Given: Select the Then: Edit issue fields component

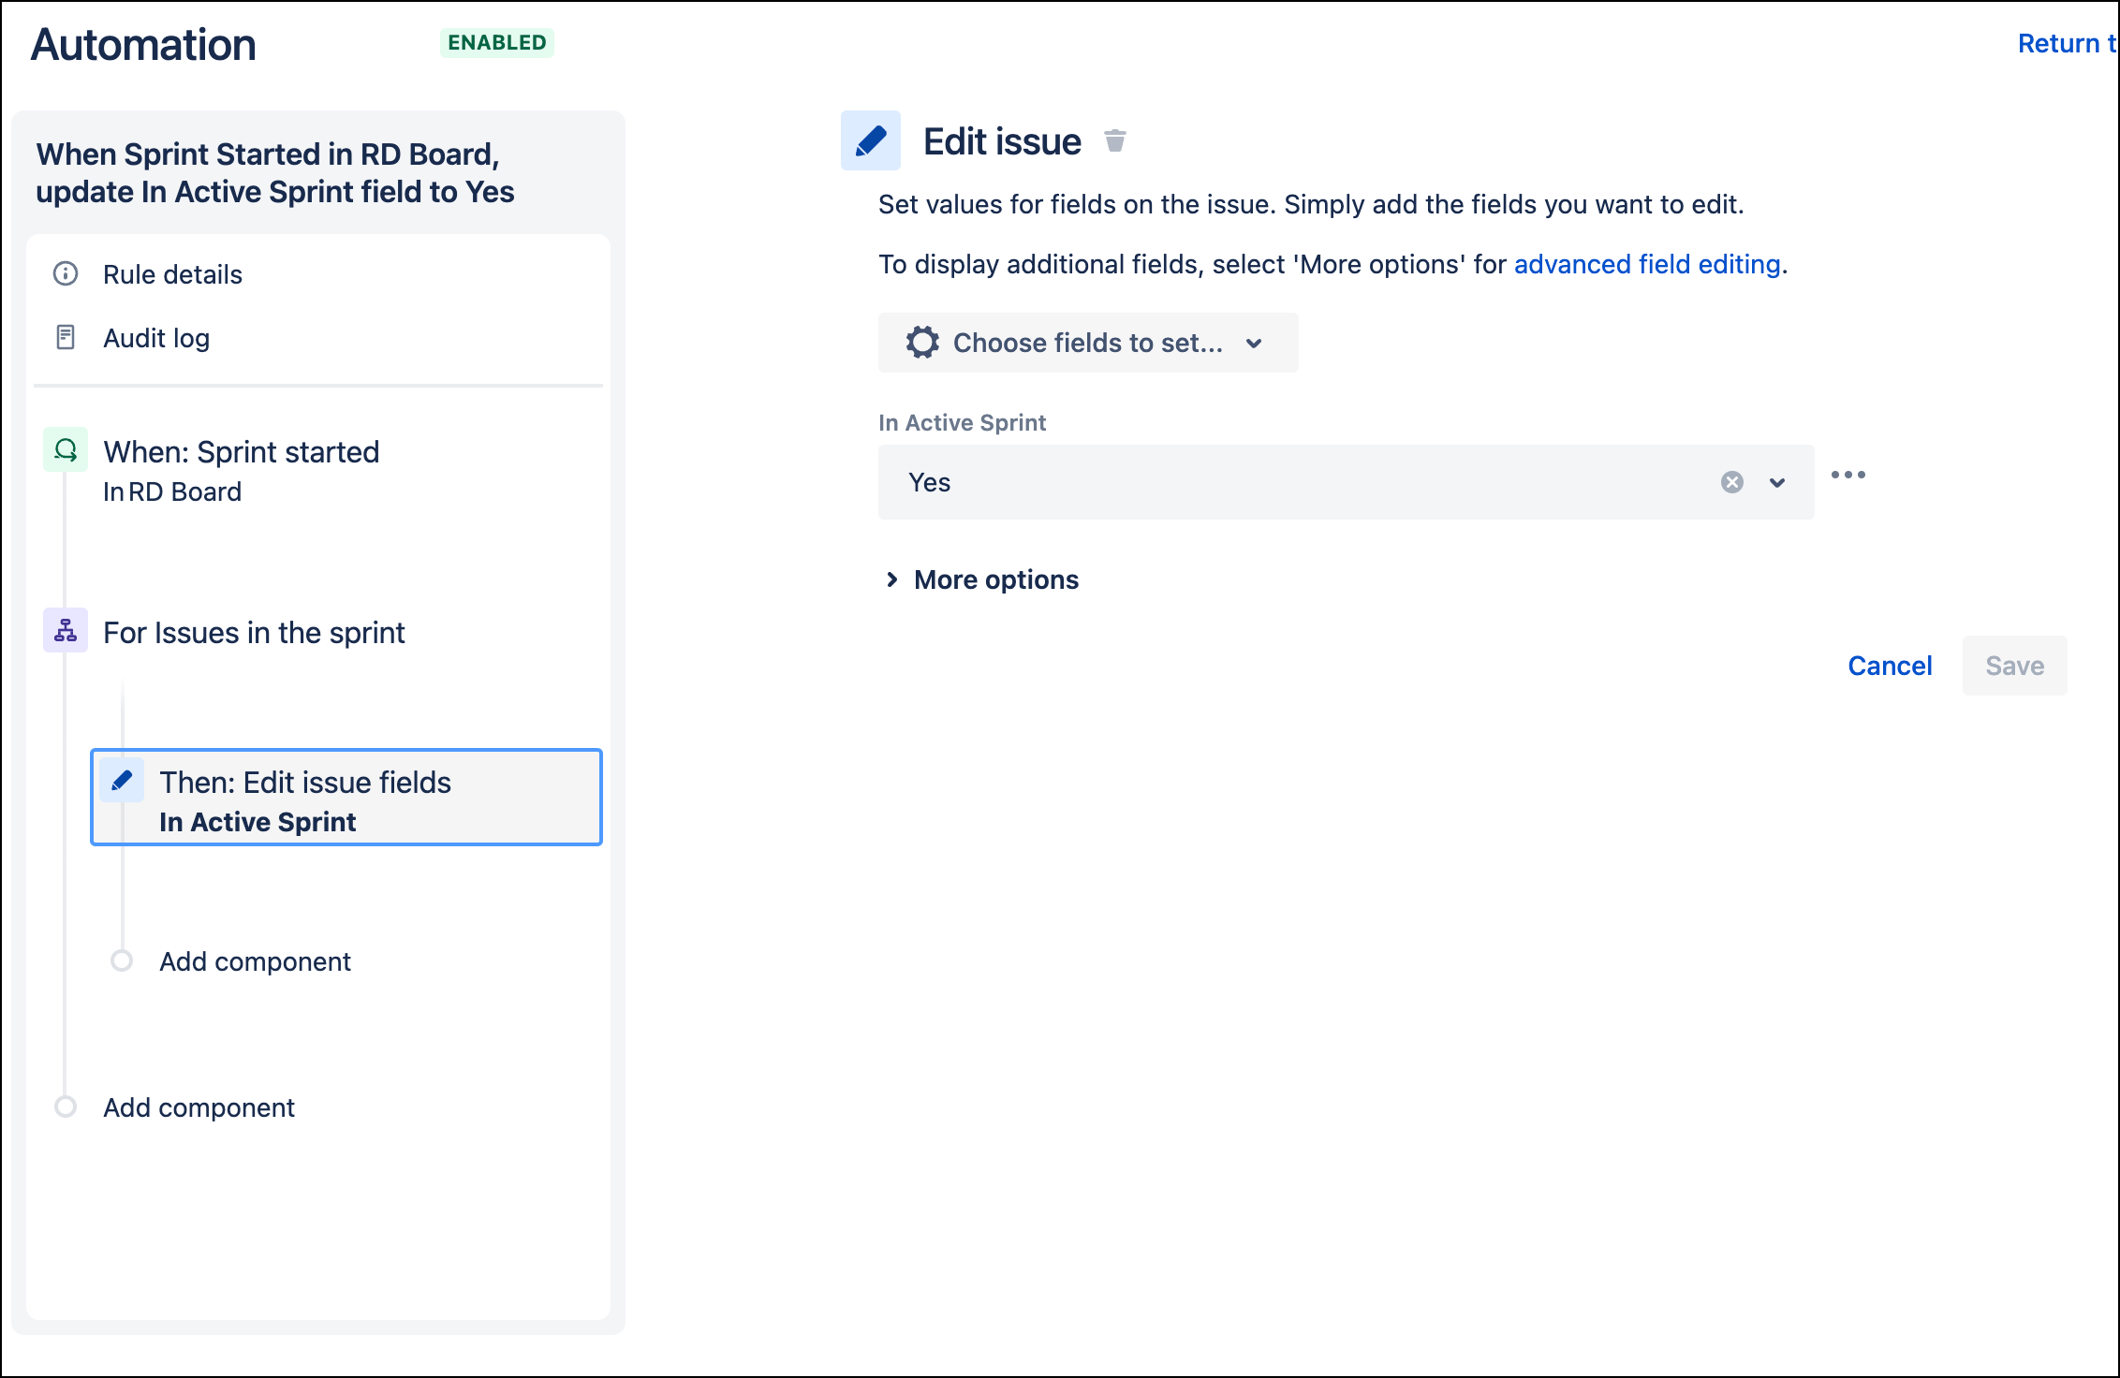Looking at the screenshot, I should tap(346, 798).
